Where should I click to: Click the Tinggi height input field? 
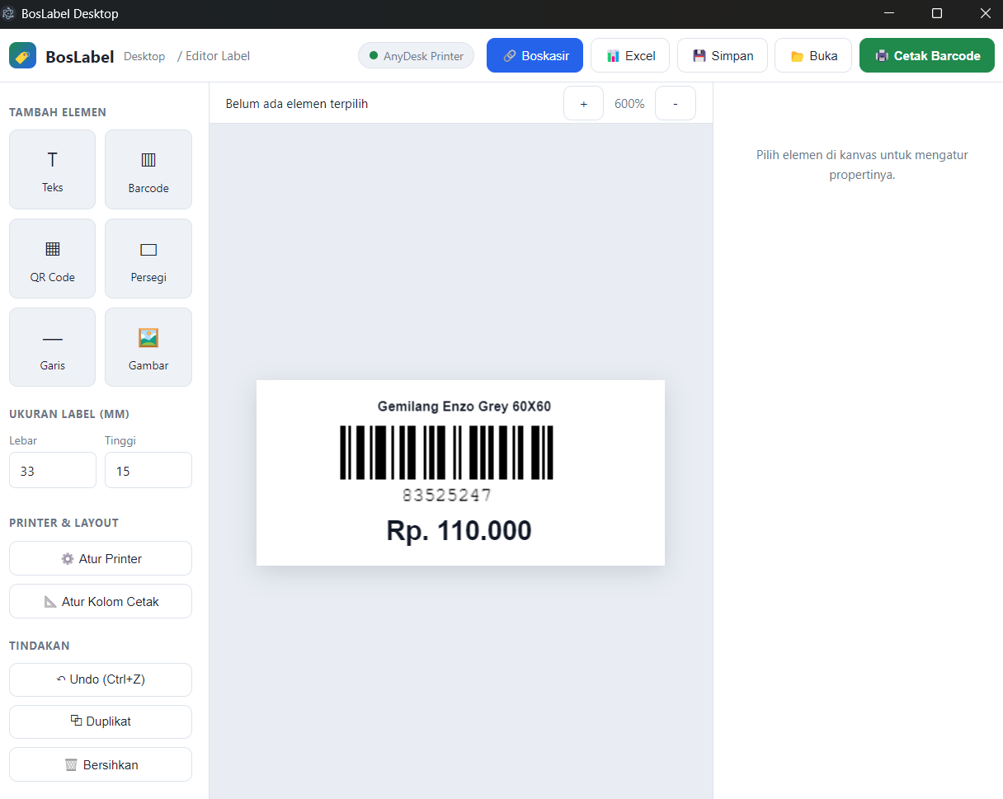point(148,470)
